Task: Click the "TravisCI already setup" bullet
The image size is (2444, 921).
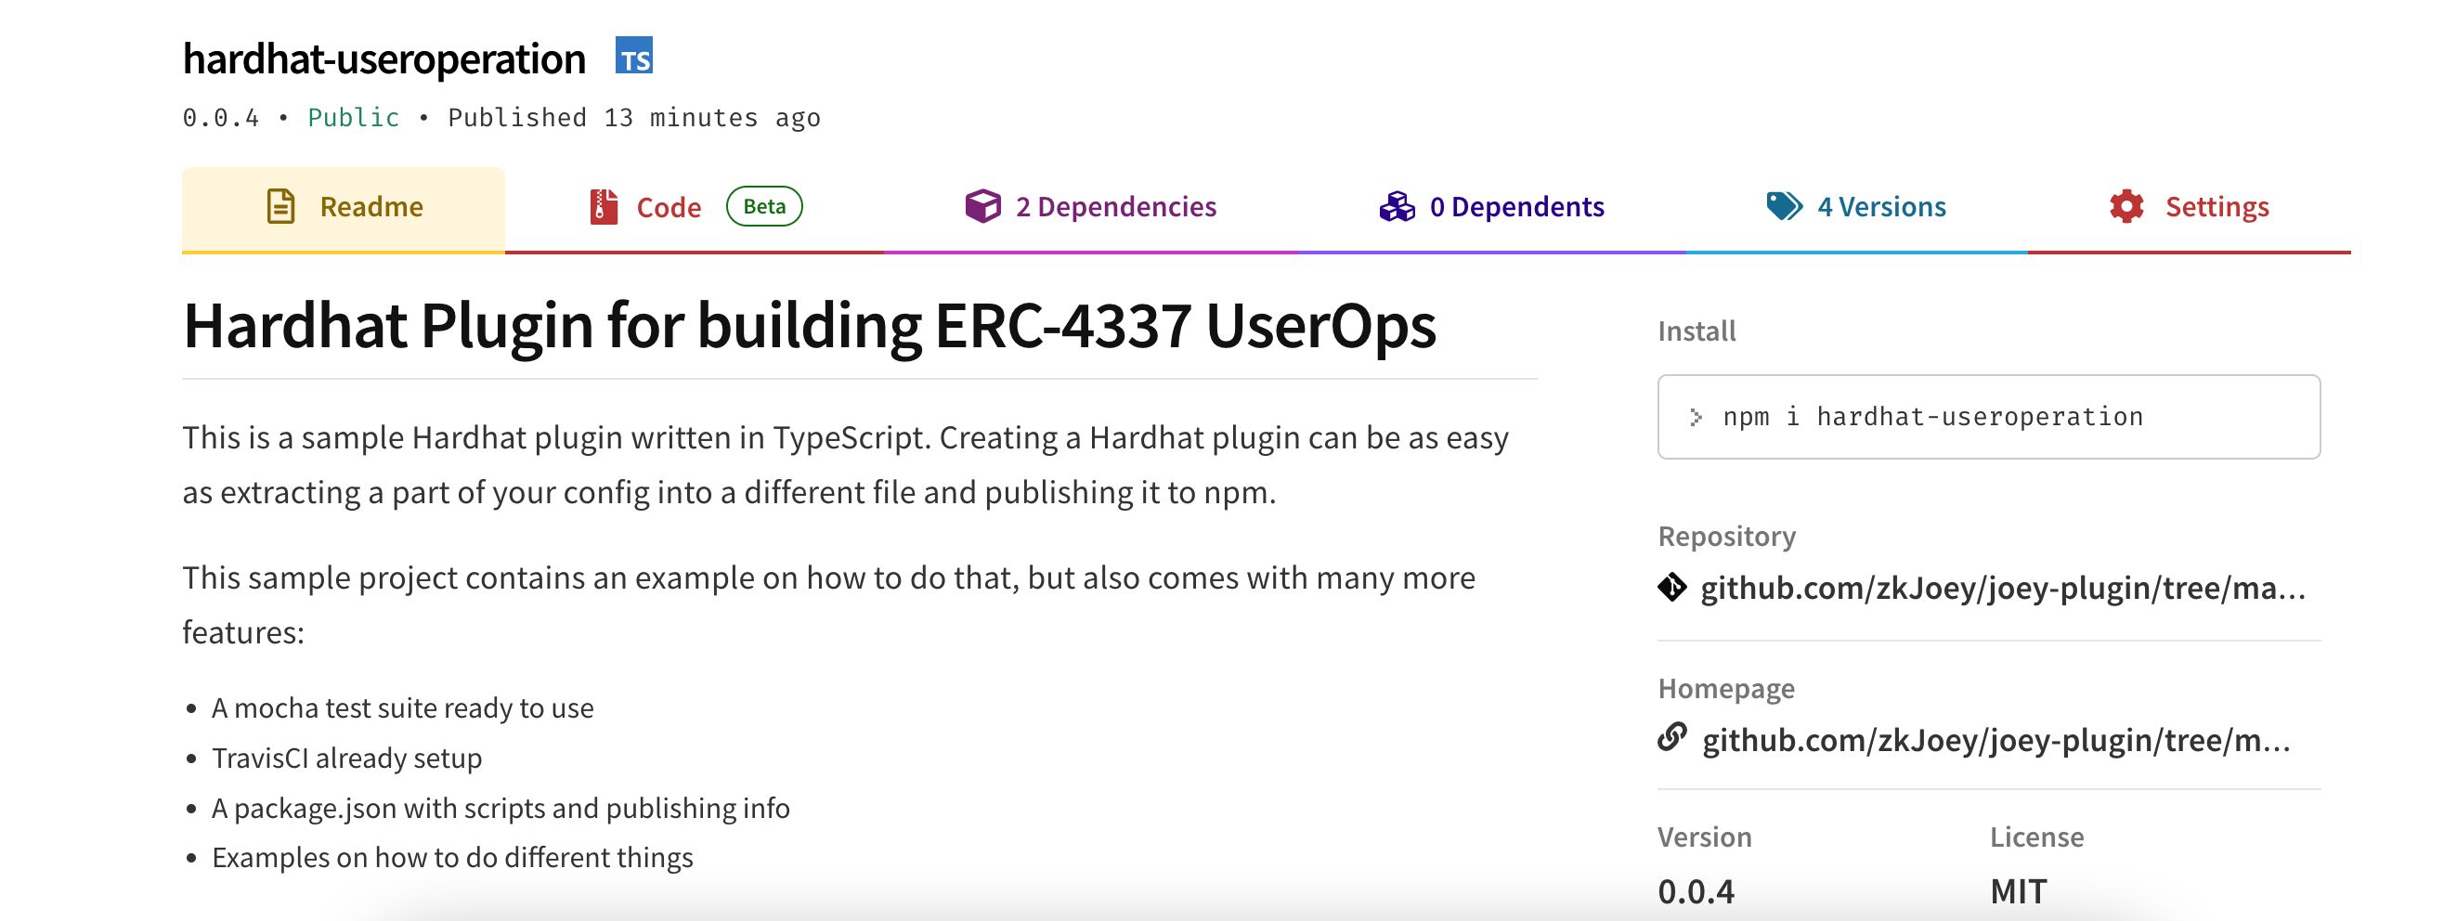Action: pos(346,758)
